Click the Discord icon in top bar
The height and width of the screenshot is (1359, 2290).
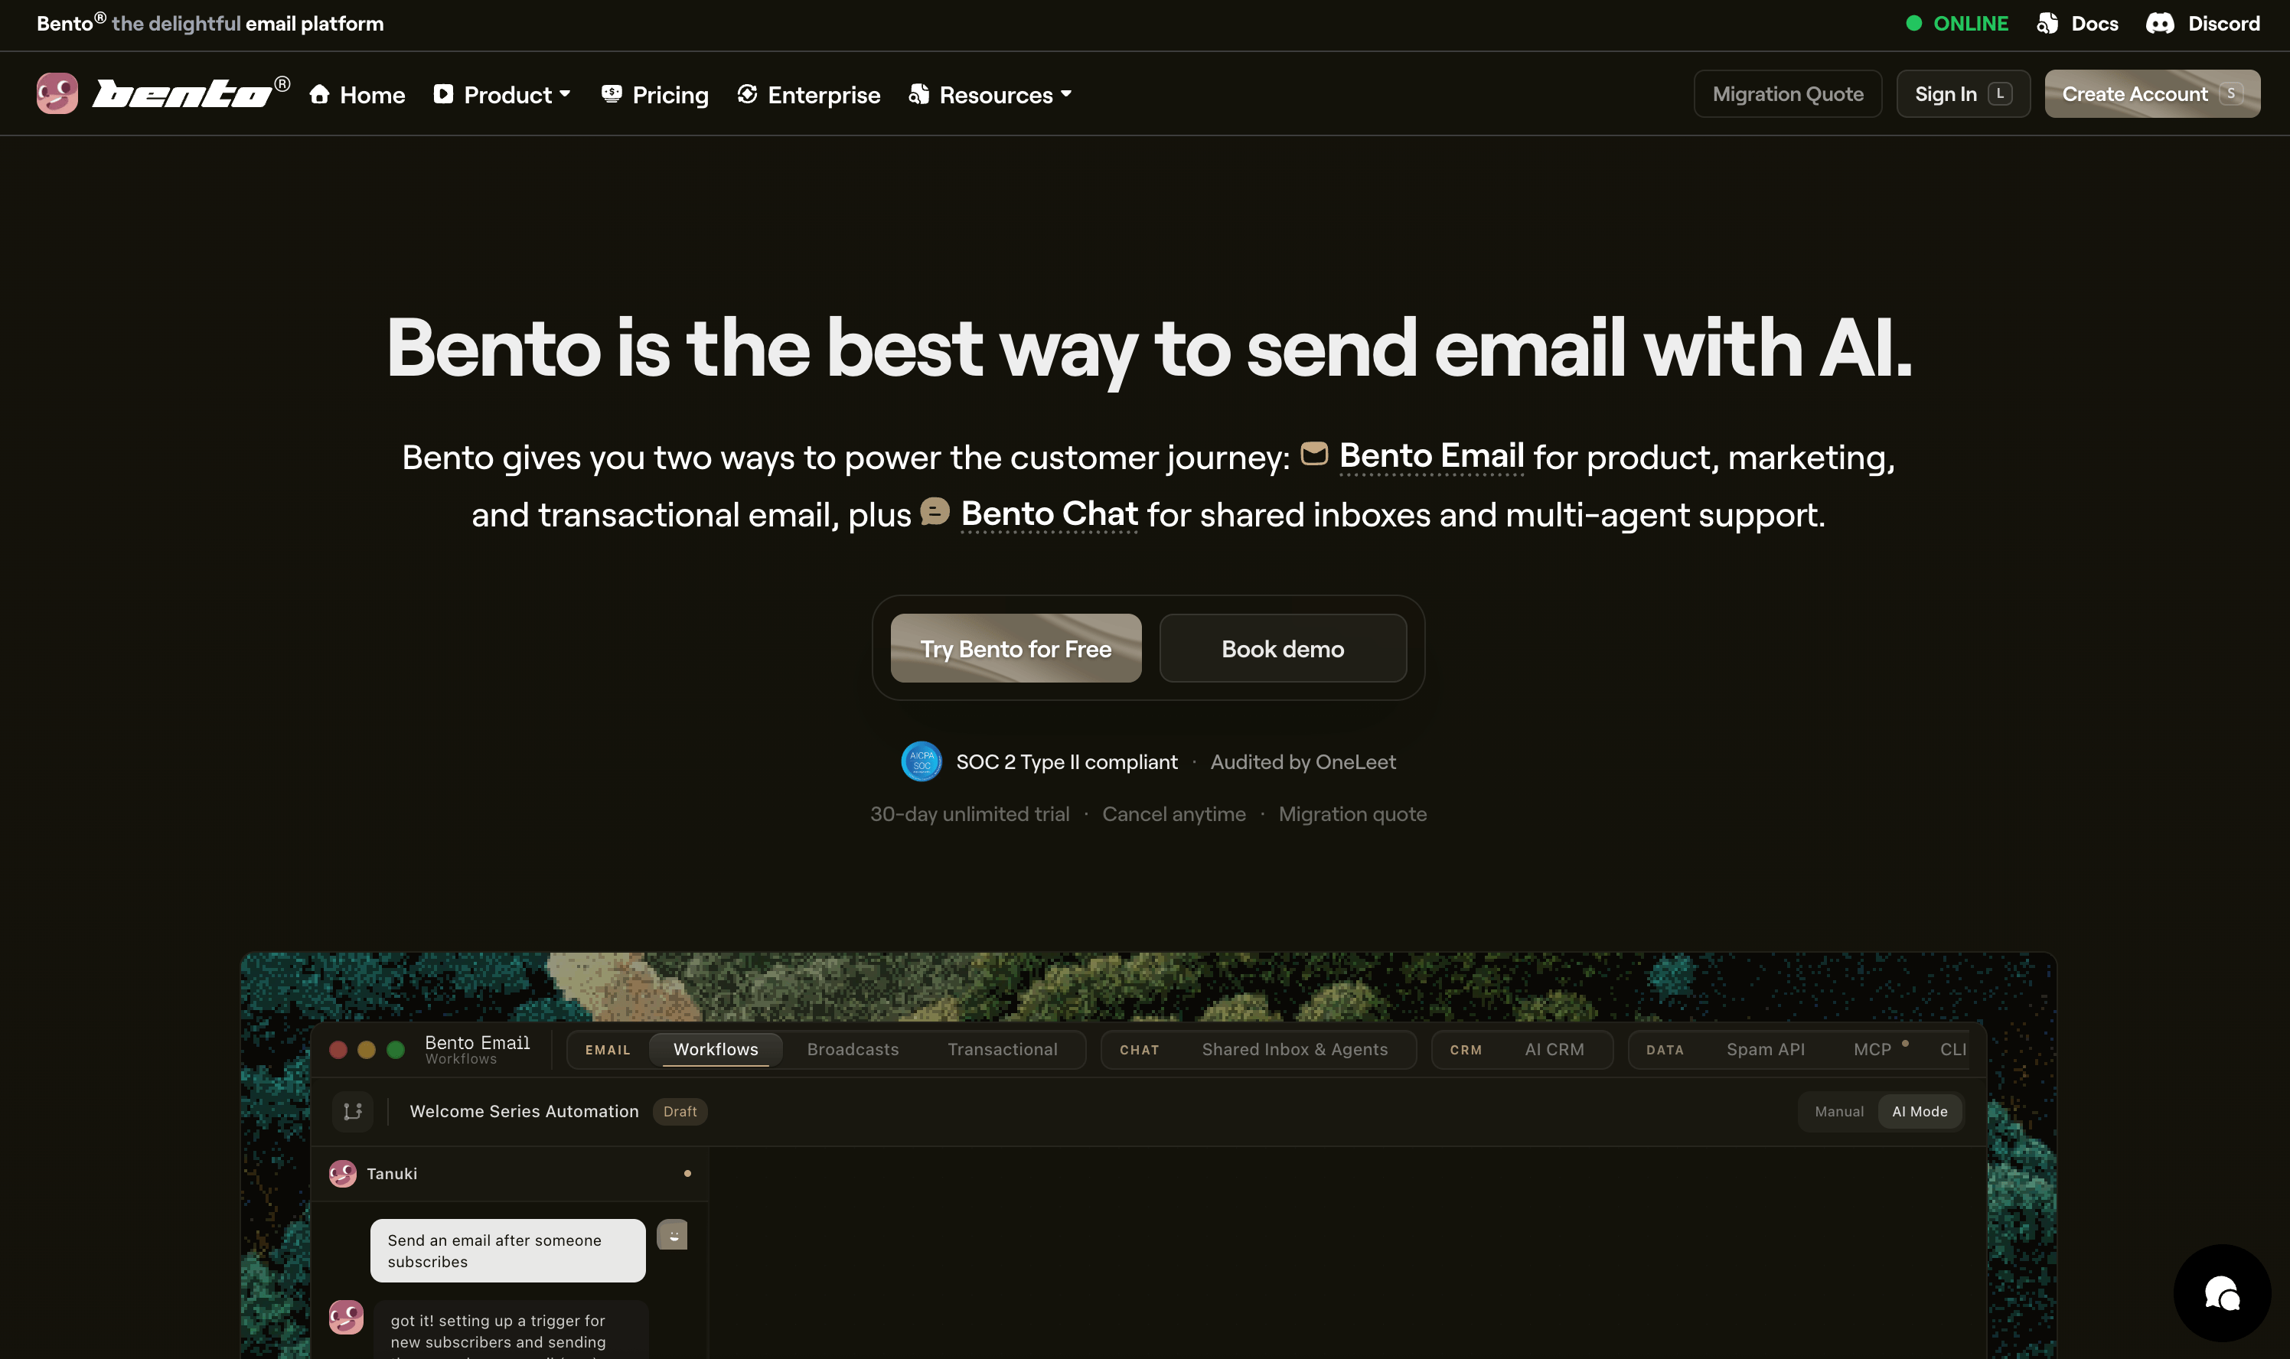tap(2159, 24)
